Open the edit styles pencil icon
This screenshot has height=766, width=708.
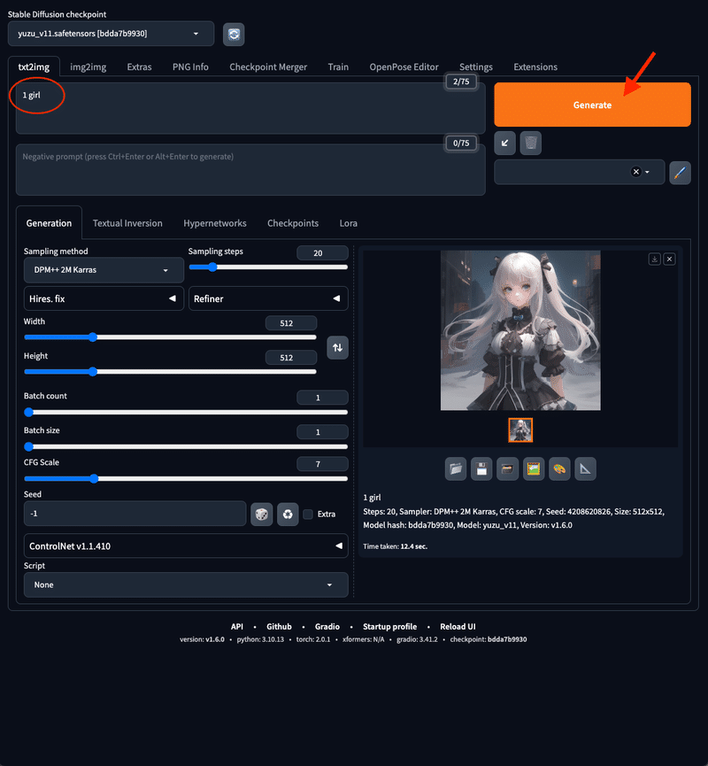point(680,173)
